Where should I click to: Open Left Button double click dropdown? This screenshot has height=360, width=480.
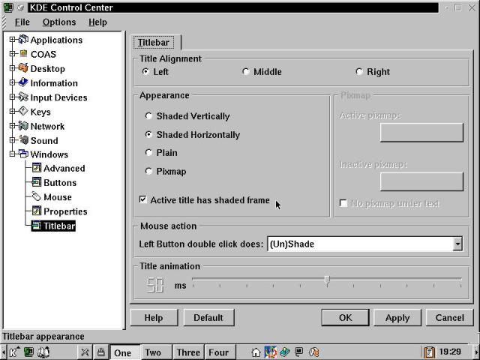[x=457, y=244]
